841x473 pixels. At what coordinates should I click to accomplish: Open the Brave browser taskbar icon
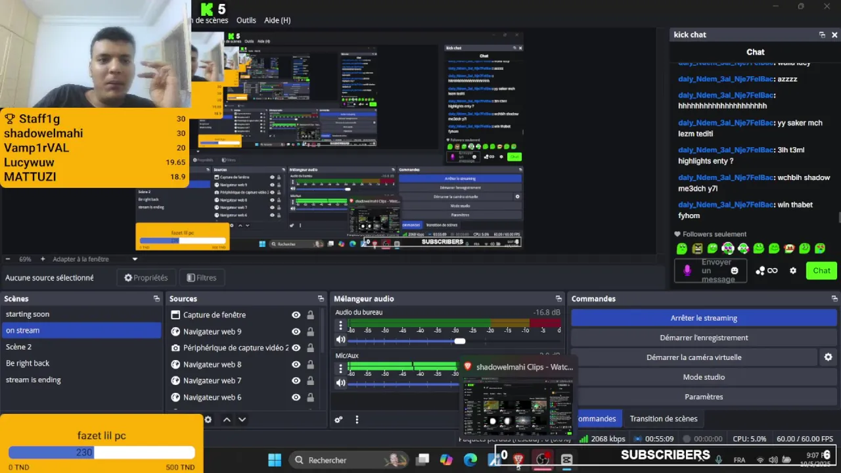[518, 460]
